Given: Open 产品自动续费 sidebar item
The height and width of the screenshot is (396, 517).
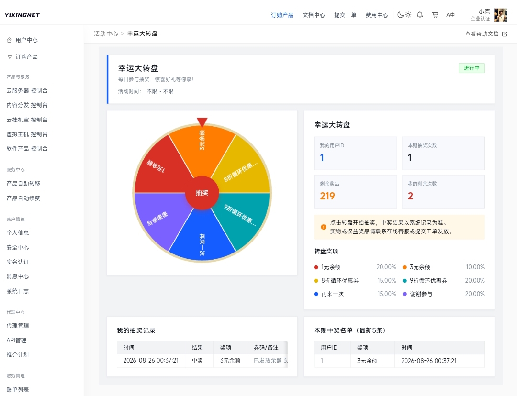Looking at the screenshot, I should click(23, 198).
